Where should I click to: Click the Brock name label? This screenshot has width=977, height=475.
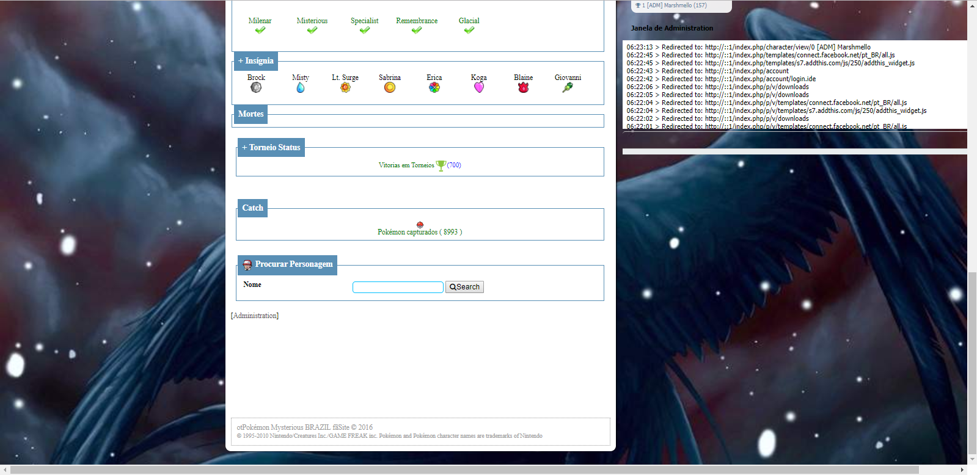(x=256, y=78)
